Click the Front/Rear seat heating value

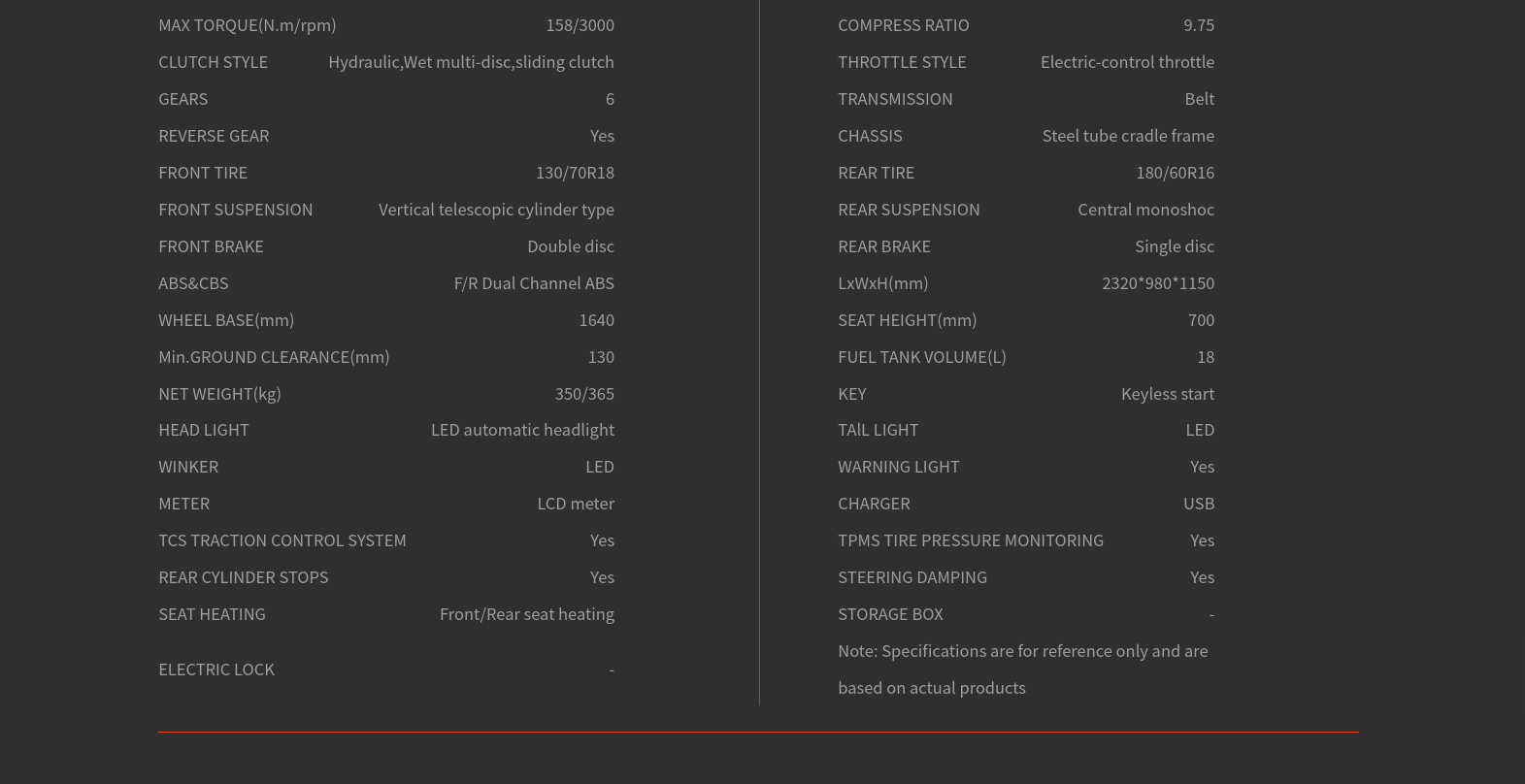click(x=526, y=614)
